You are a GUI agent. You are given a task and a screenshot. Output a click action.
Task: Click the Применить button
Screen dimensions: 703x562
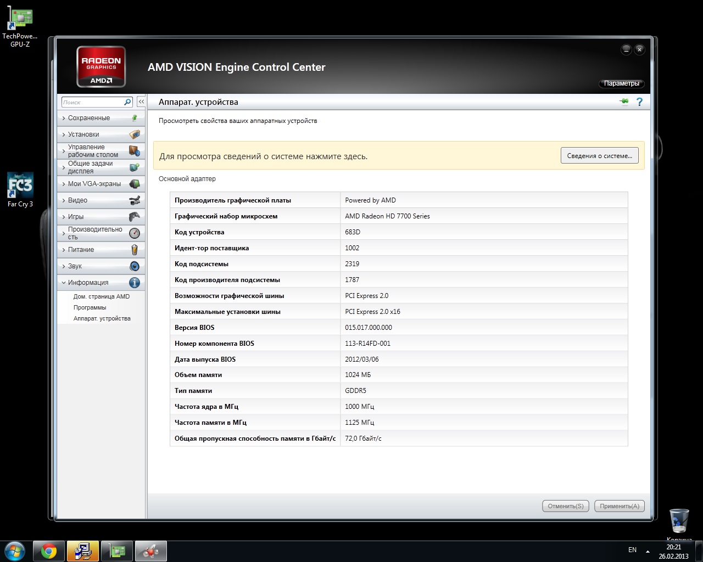(619, 506)
